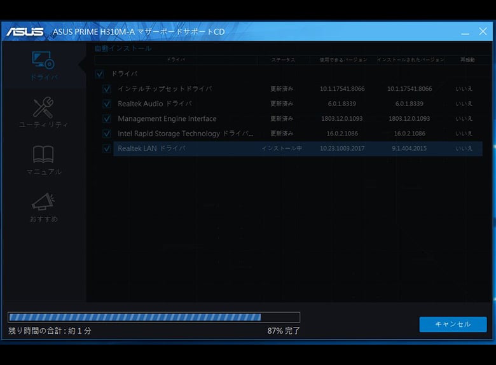Uncheck the Realtek Audio ドライバ checkbox

(x=107, y=104)
